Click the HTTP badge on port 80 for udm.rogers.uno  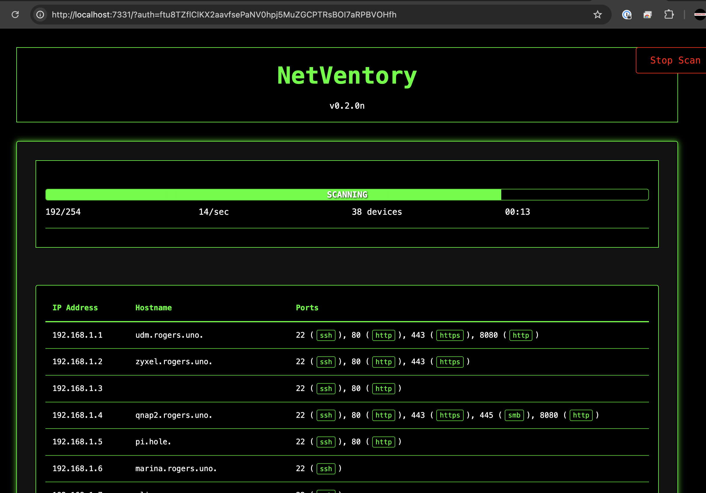pos(383,335)
